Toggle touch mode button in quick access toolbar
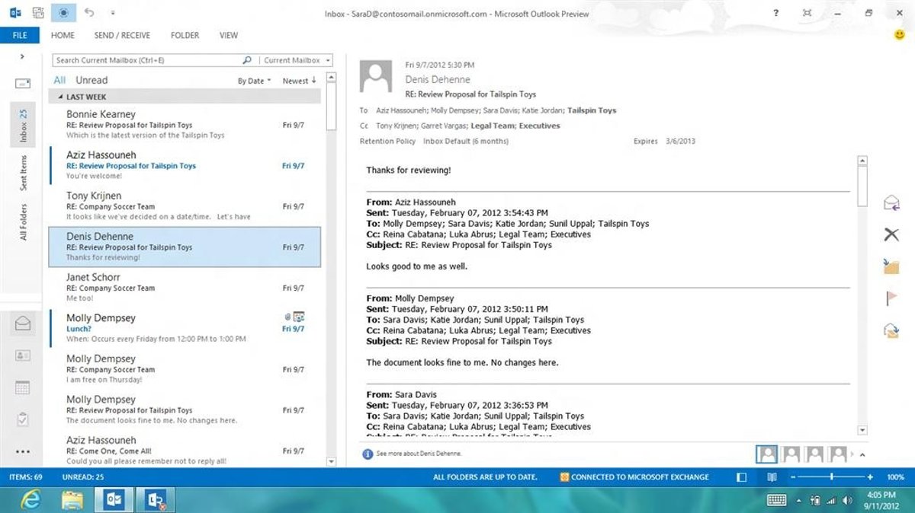This screenshot has width=915, height=513. 63,13
